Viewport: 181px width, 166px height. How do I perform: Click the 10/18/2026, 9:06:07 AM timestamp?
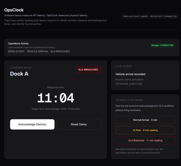(x=129, y=84)
